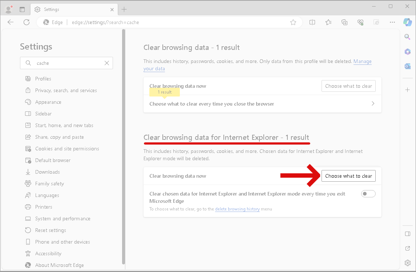
Task: Toggle clear Internet Explorer data on exit
Action: pos(368,194)
